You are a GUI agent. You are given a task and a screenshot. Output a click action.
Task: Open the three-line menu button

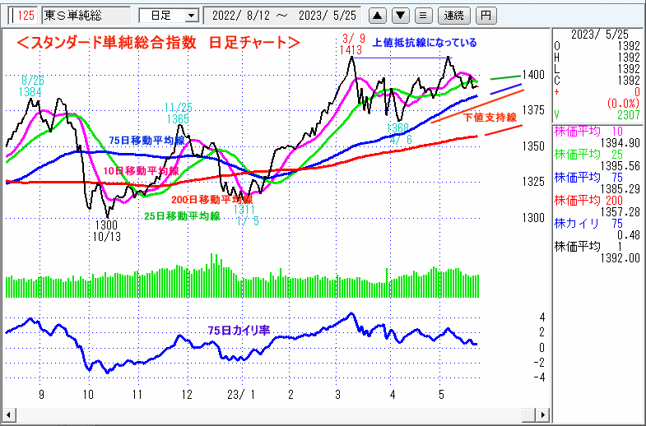point(422,15)
